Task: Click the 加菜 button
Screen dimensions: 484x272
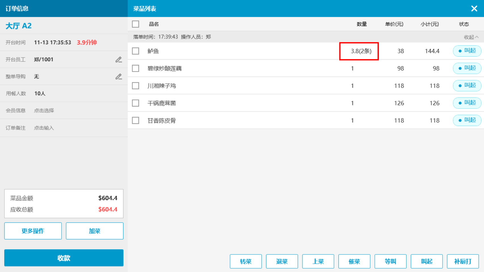Action: pyautogui.click(x=94, y=231)
